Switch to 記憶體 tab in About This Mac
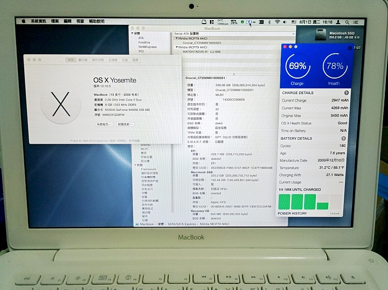Viewport: 388px width, 290px height. pos(113,60)
